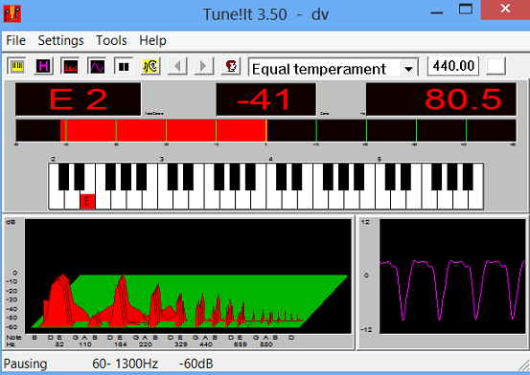530x375 pixels.
Task: Click the red-haired head toolbar icon
Action: 231,66
